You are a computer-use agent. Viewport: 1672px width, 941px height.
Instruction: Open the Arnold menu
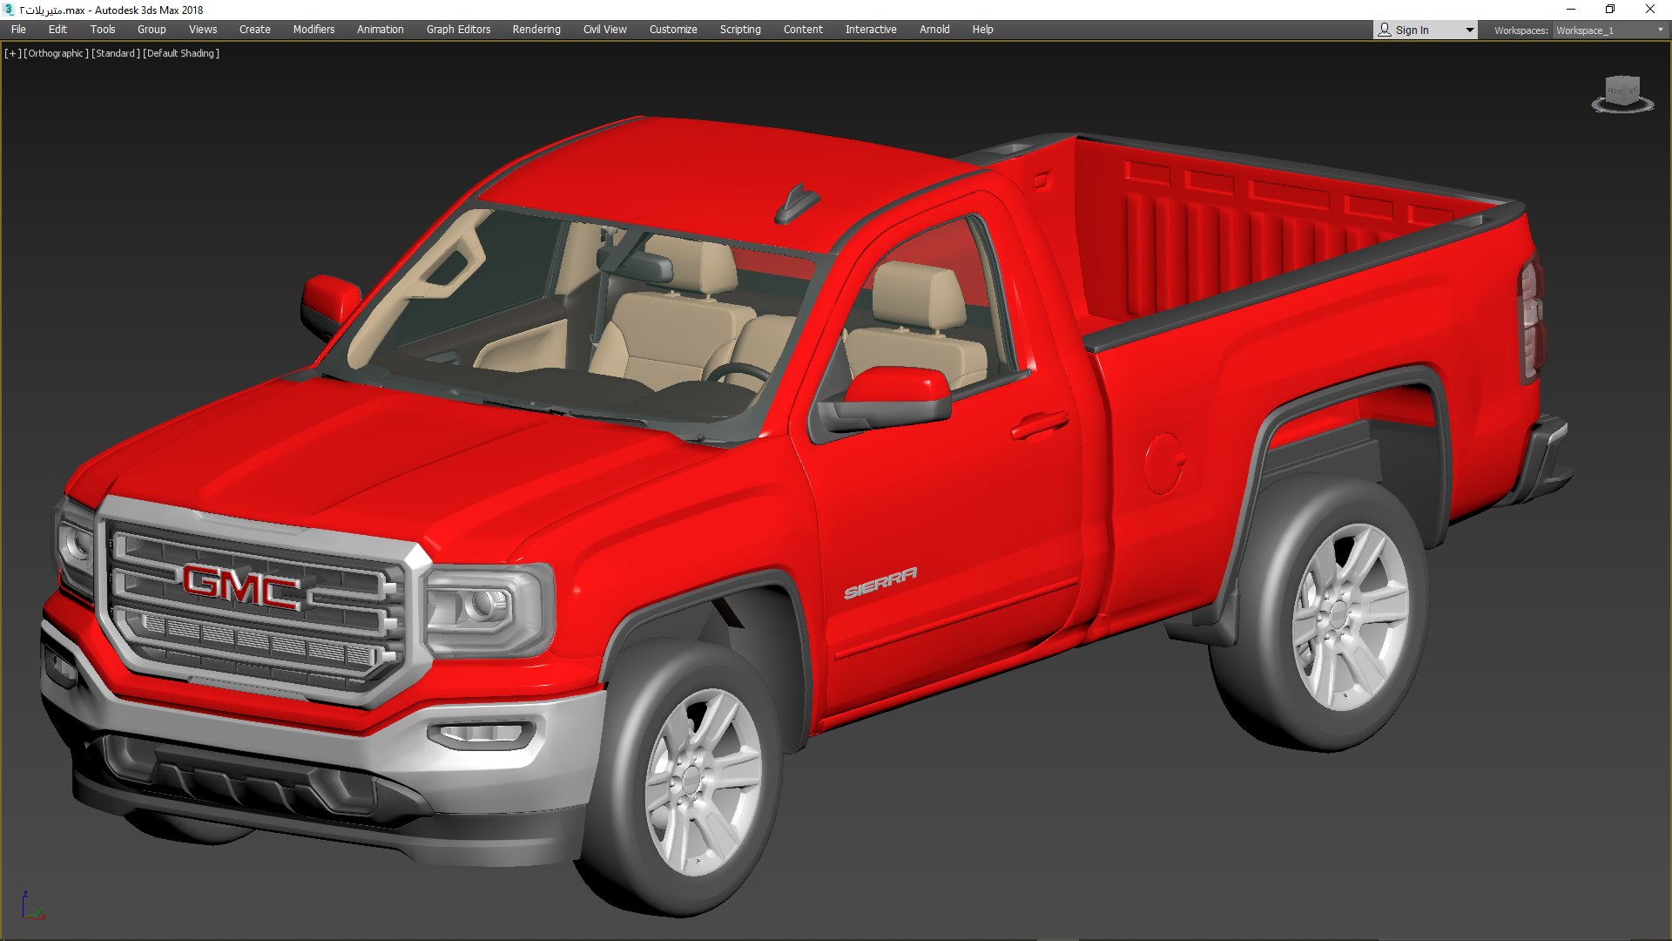(934, 30)
